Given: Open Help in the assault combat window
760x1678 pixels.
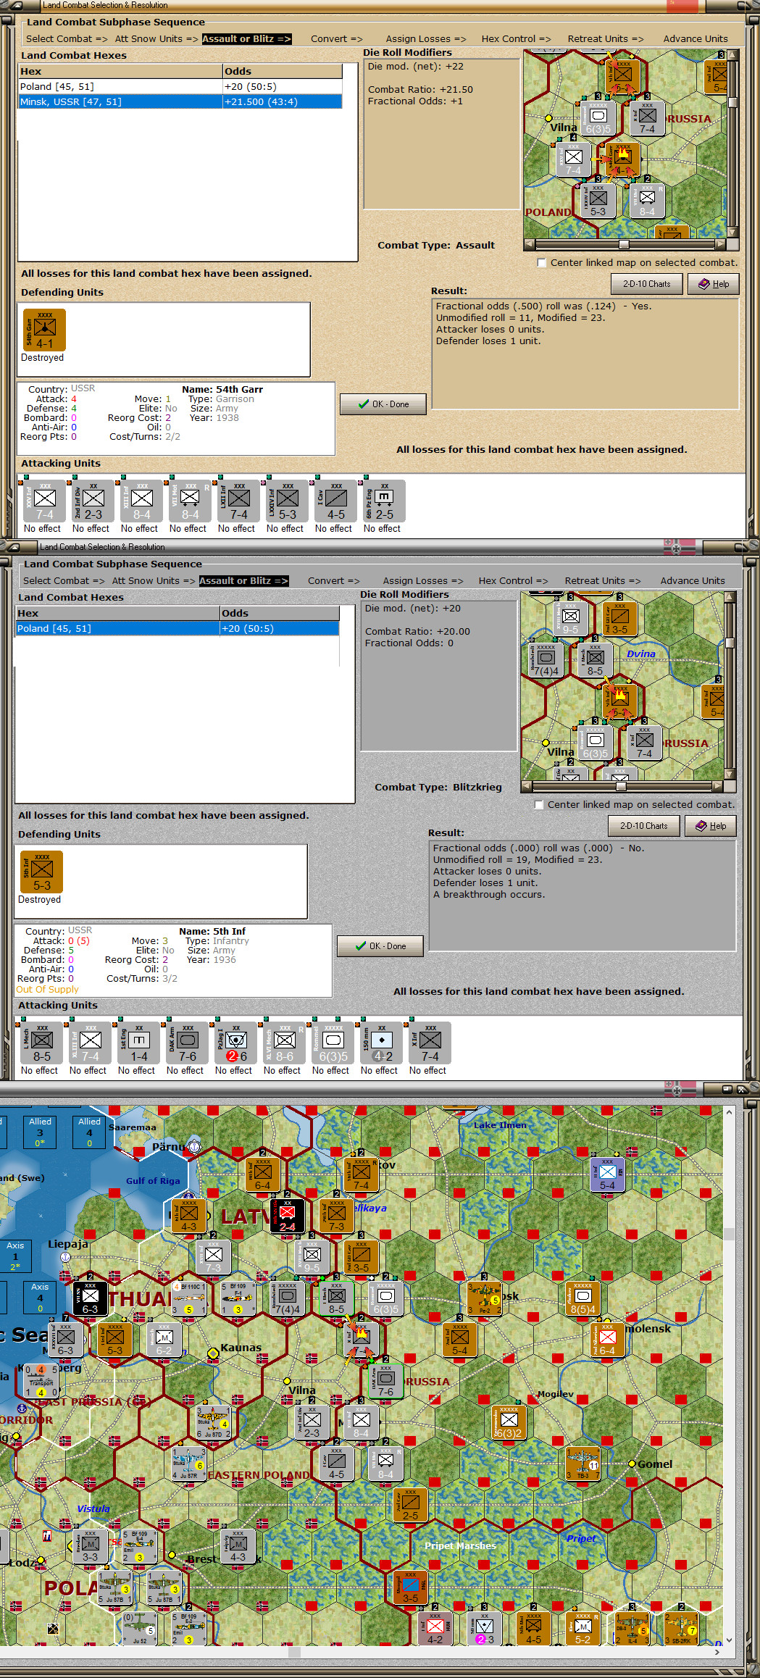Looking at the screenshot, I should (713, 284).
